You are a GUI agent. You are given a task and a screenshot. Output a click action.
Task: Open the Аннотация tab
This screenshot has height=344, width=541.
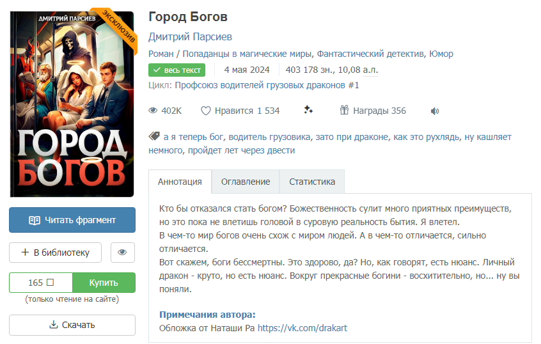(180, 182)
